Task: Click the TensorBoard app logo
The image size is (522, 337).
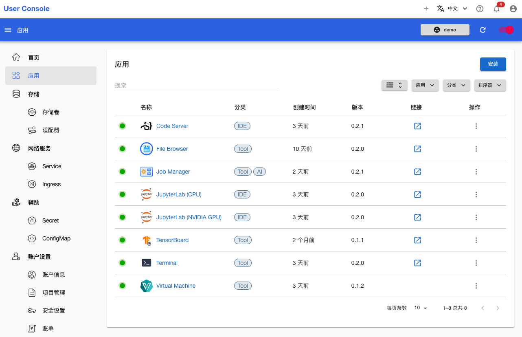Action: pos(147,240)
